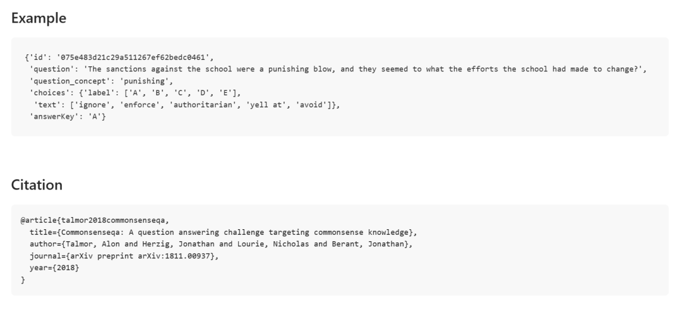Click the closing brace of the citation

tap(22, 280)
